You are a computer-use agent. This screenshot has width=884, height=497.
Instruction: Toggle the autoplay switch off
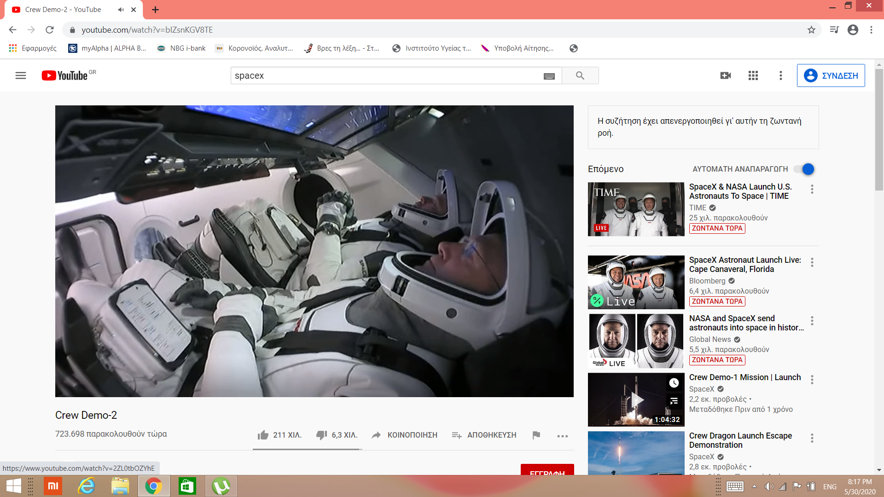click(x=804, y=169)
